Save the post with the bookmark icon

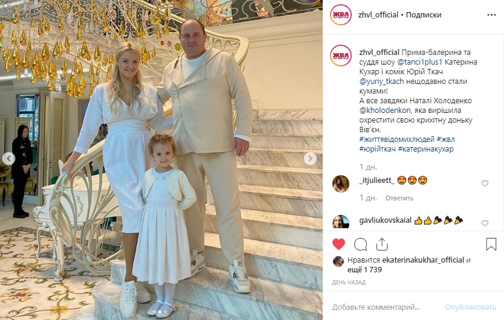[x=491, y=245]
